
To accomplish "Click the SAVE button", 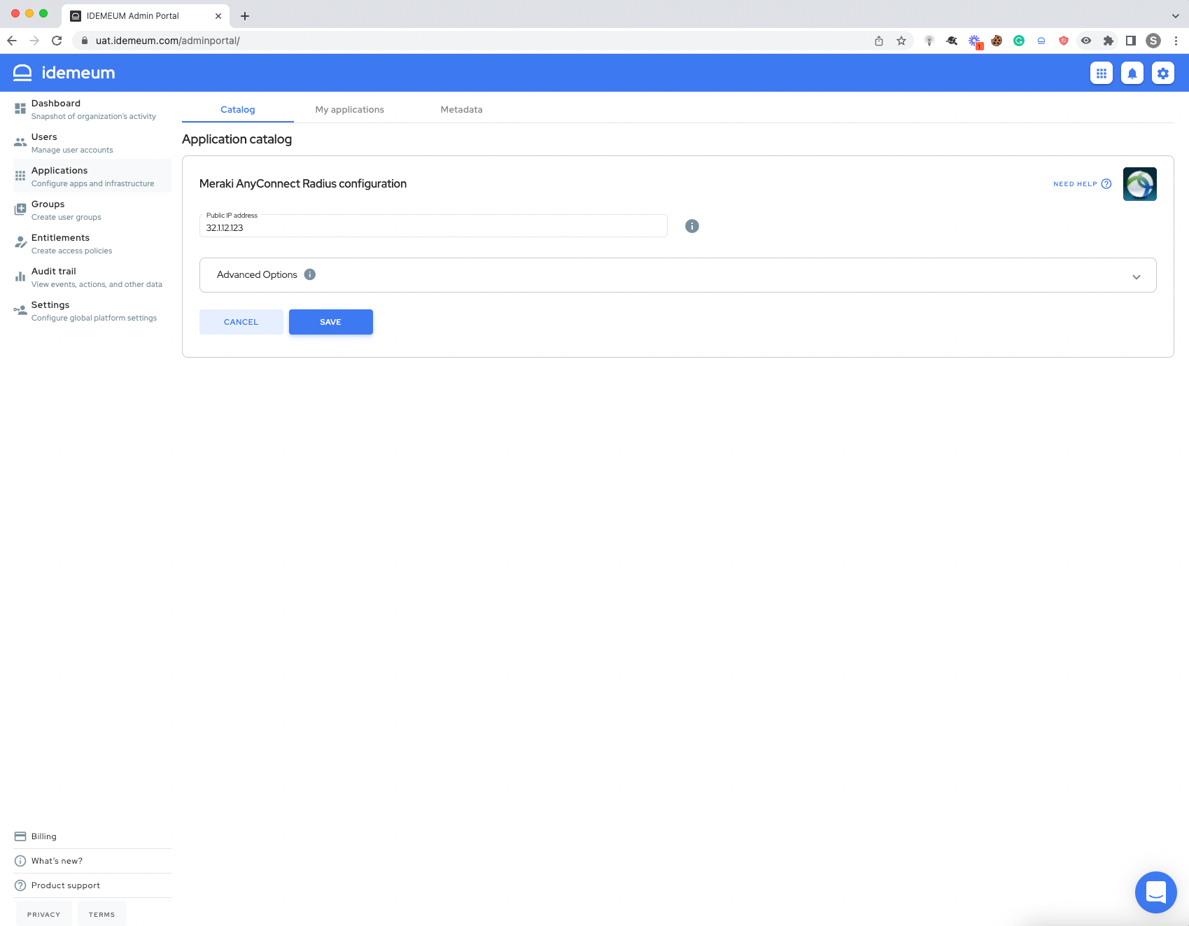I will tap(331, 322).
